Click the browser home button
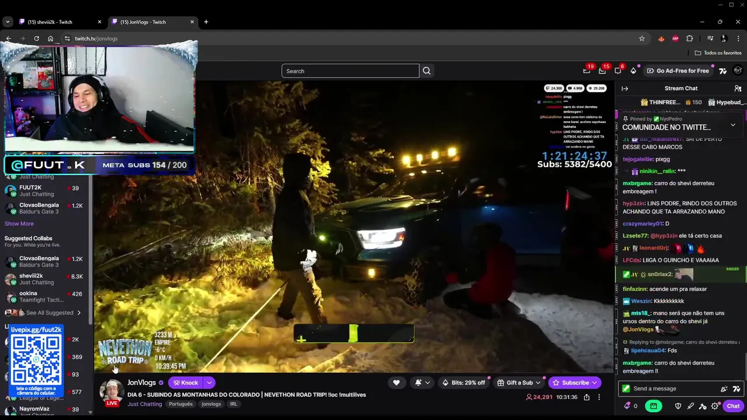This screenshot has width=747, height=420. (x=50, y=38)
